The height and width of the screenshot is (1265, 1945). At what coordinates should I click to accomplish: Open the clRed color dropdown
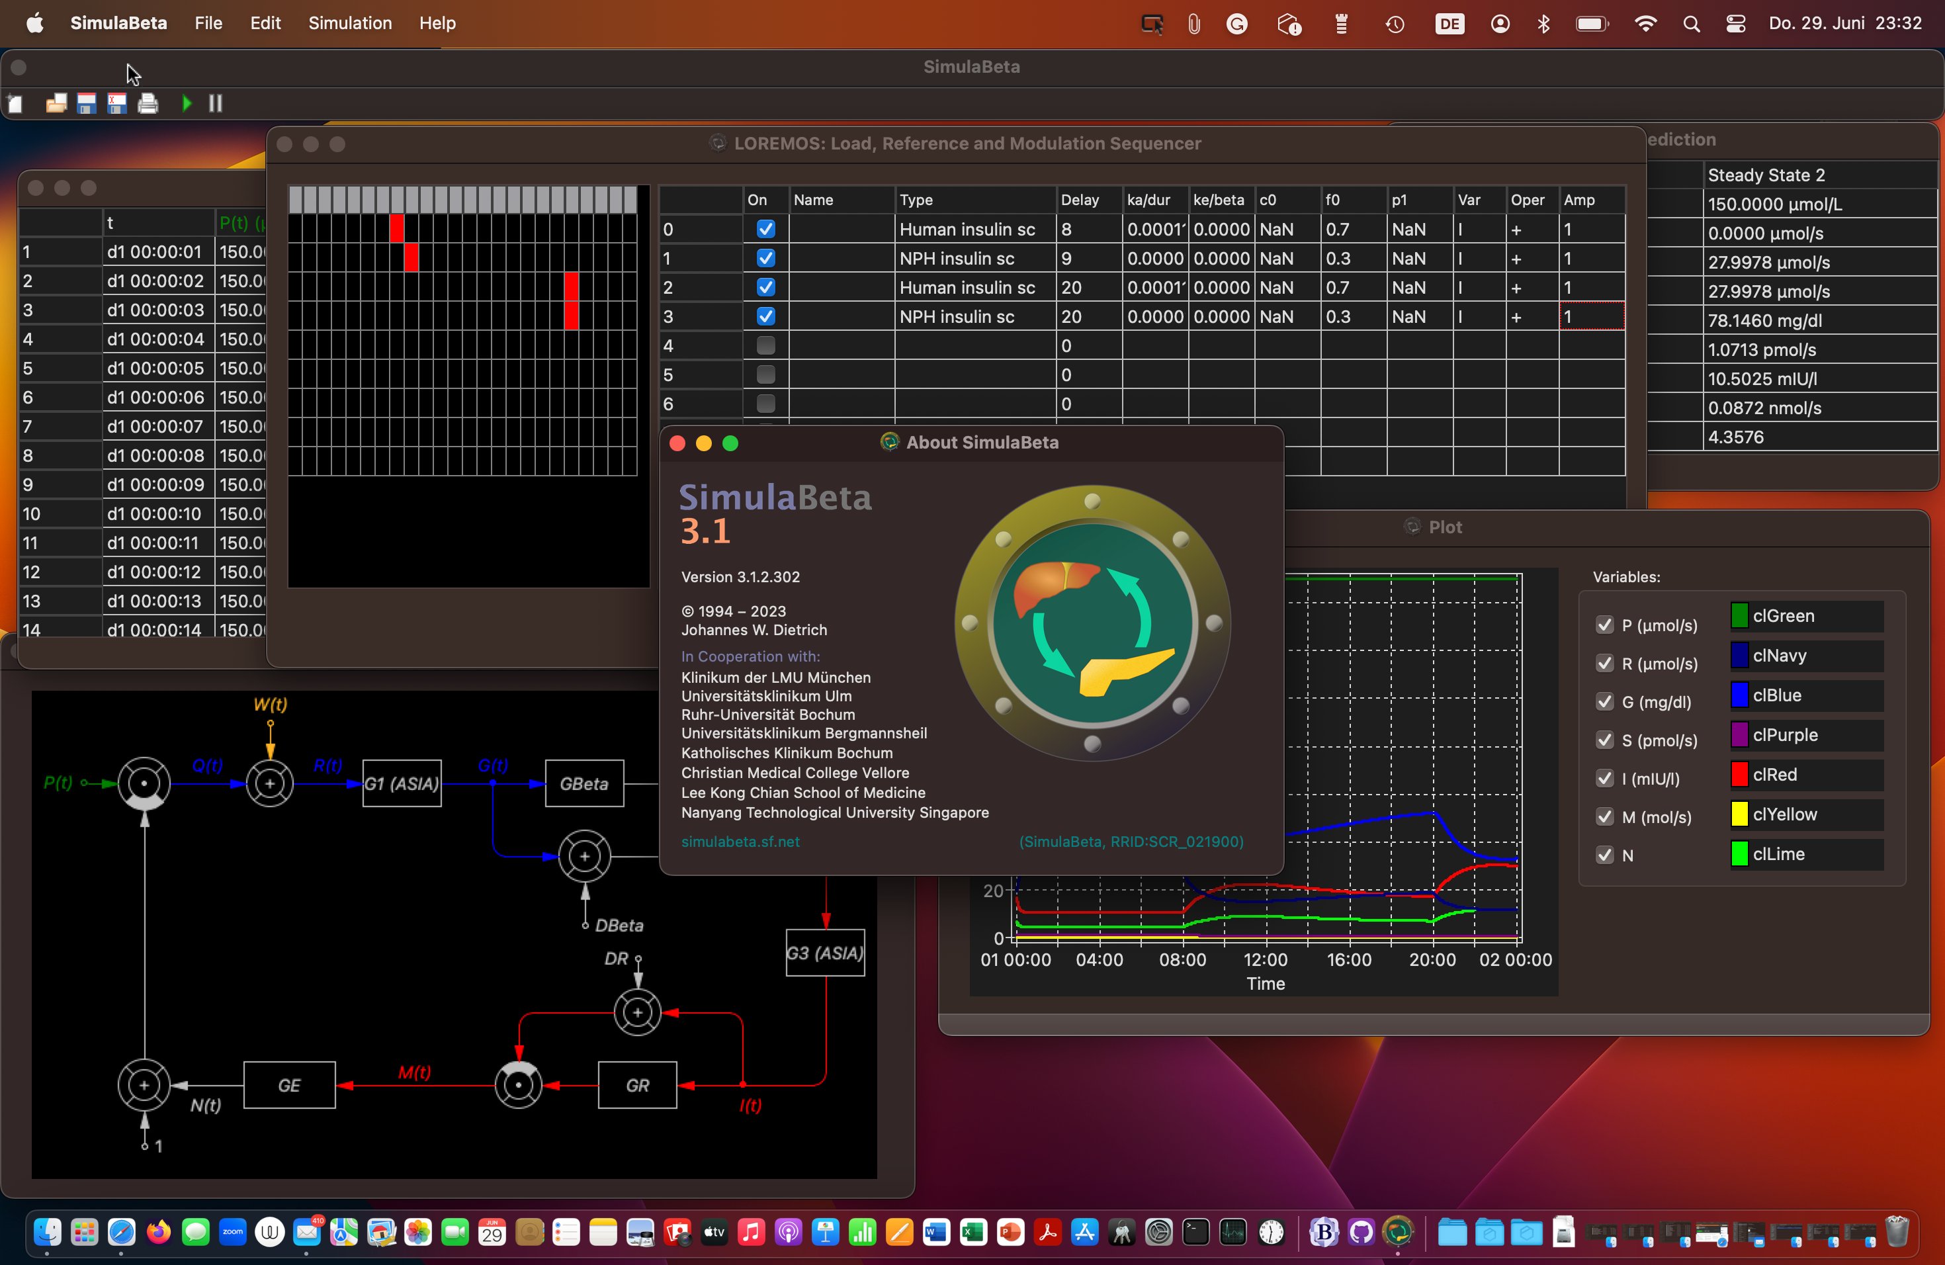[x=1806, y=775]
